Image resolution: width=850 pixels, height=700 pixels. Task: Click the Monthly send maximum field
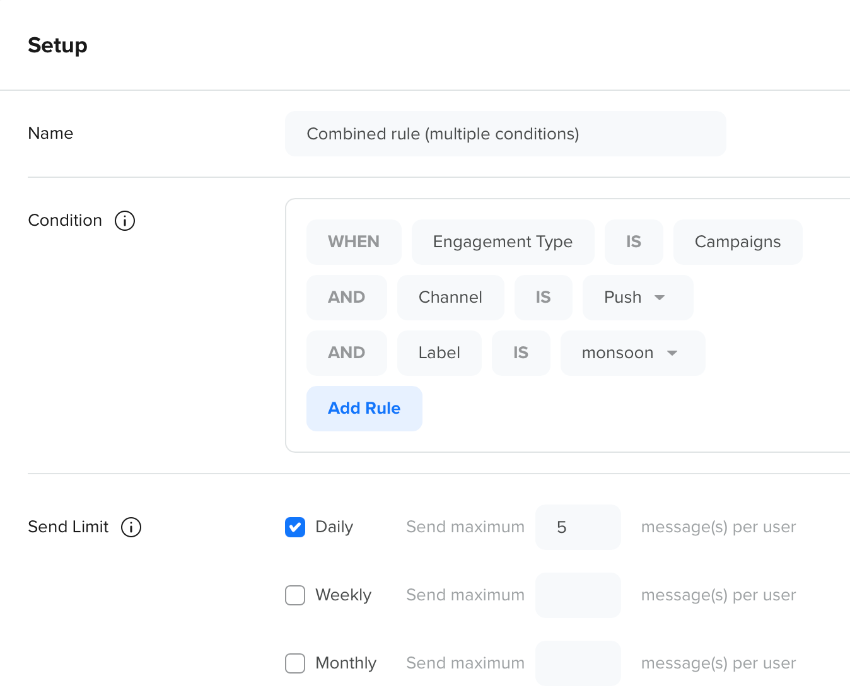click(x=578, y=663)
